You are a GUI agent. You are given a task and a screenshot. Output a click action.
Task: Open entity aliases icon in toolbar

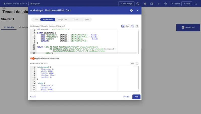[x=152, y=4]
